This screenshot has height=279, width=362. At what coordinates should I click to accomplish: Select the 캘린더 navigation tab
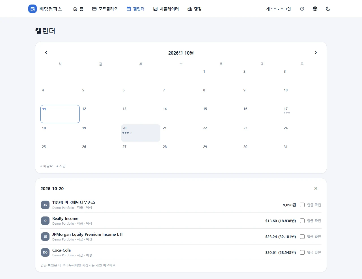click(136, 9)
